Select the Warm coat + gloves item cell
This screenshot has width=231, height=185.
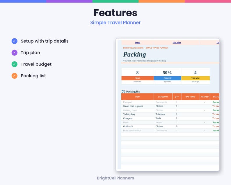point(137,106)
